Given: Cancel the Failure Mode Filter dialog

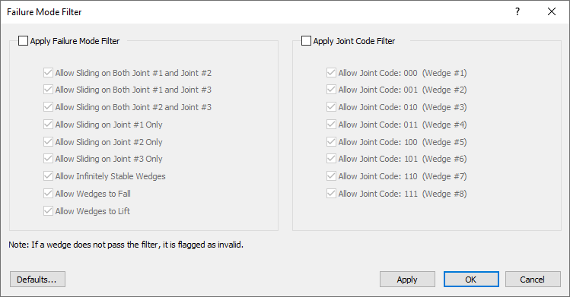Looking at the screenshot, I should click(533, 280).
